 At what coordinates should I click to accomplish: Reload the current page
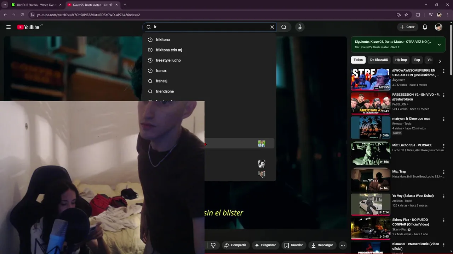22,15
